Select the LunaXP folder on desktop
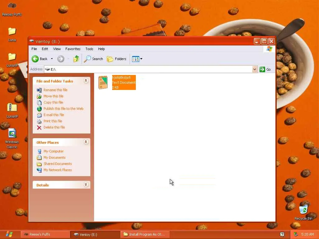Screen dimensions: 319x239 click(x=12, y=60)
